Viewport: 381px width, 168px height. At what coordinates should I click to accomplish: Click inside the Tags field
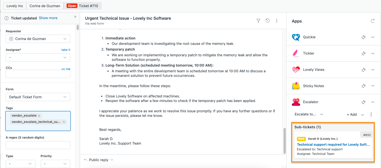[x=38, y=121]
